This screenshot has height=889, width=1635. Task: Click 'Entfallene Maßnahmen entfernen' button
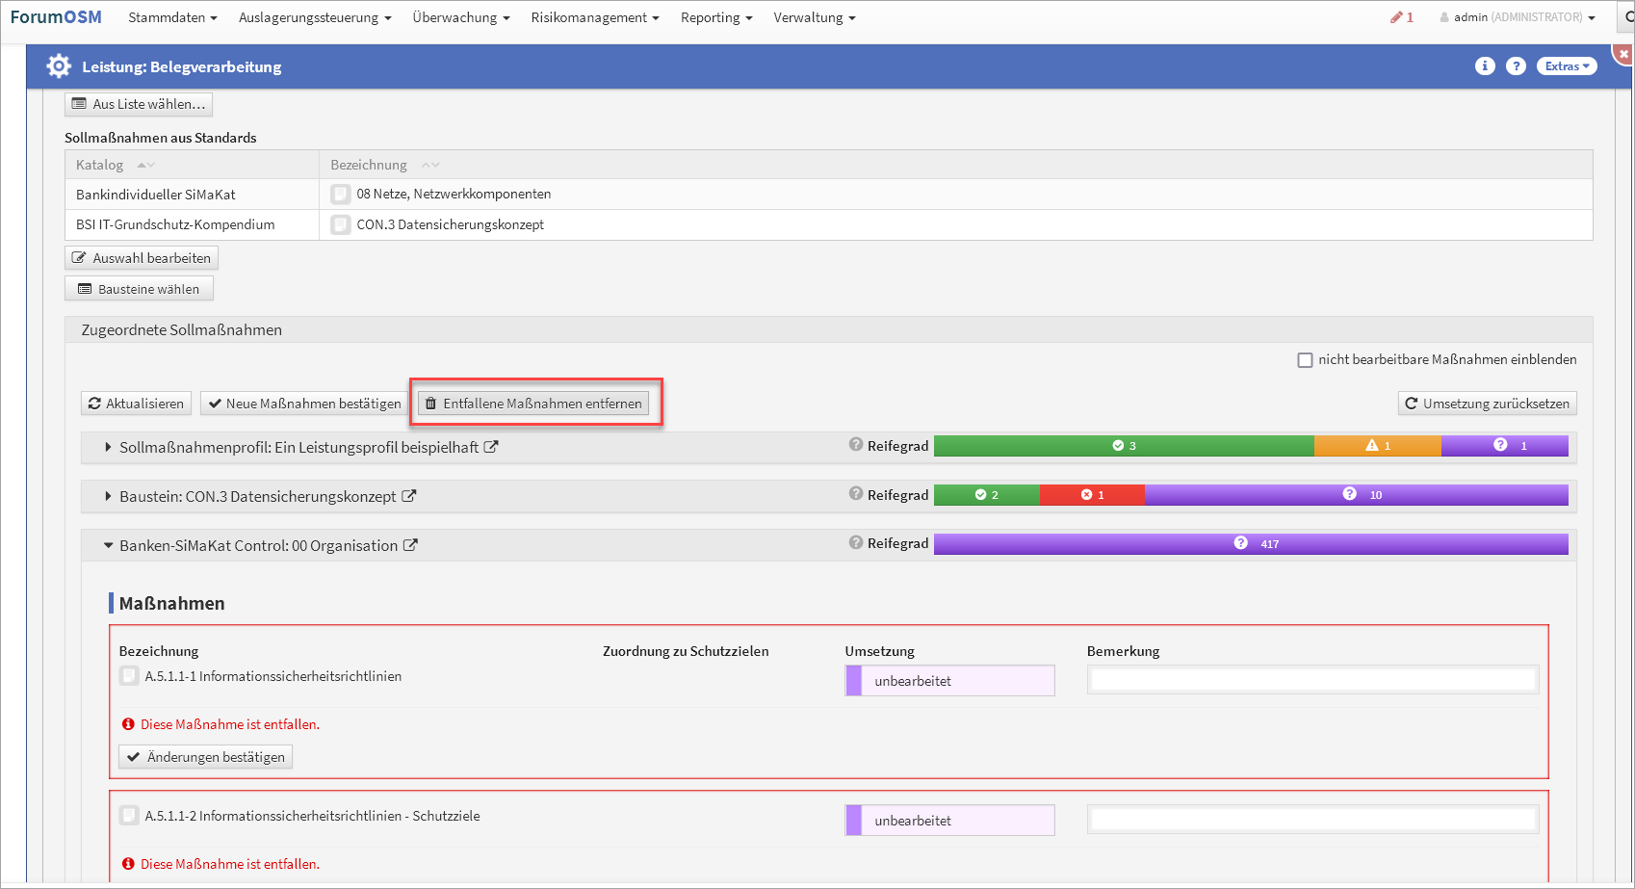(x=533, y=404)
